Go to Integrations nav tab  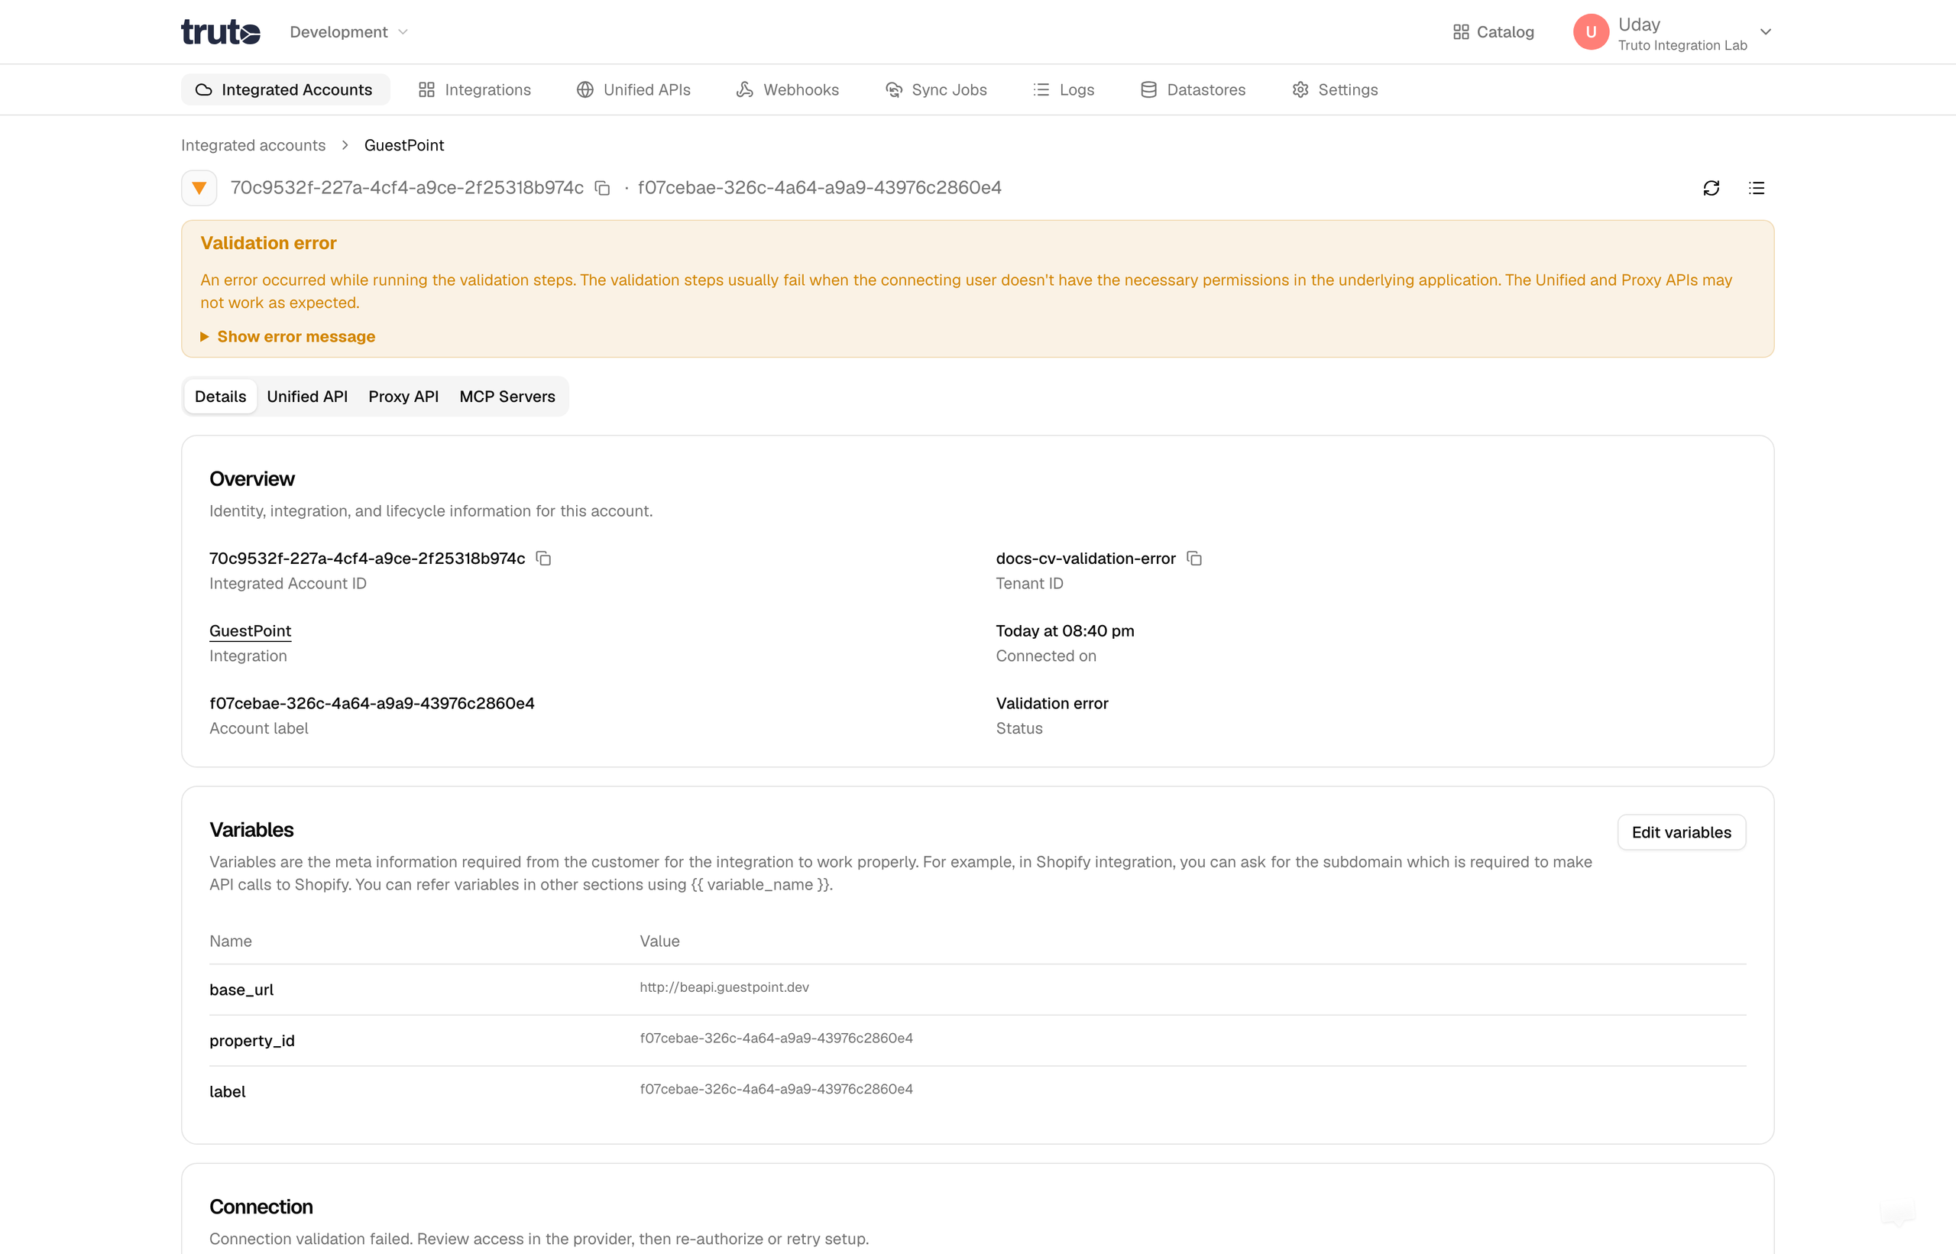(x=474, y=89)
